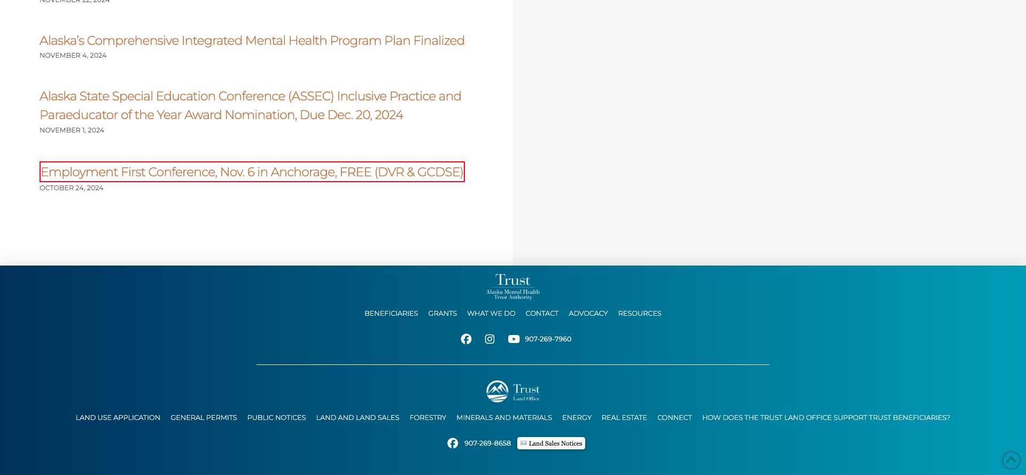Open Minerals and Materials link

click(504, 418)
